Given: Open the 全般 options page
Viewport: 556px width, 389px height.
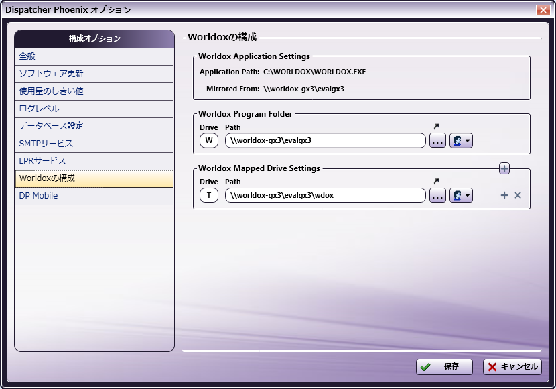Looking at the screenshot, I should coord(94,56).
